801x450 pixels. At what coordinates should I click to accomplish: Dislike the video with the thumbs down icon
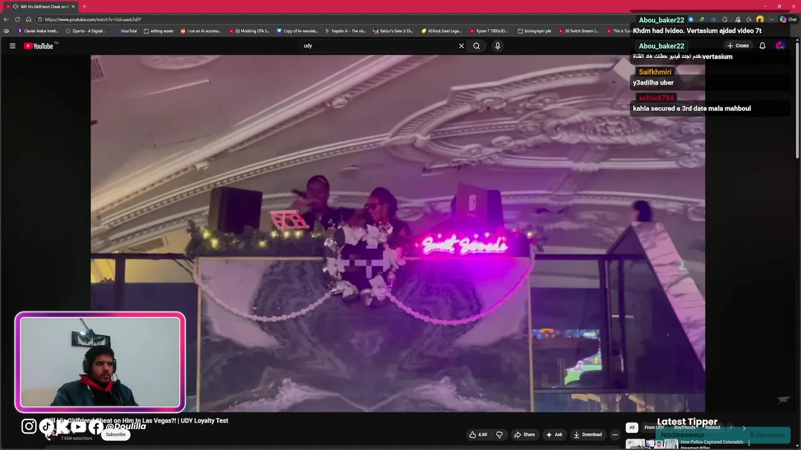499,434
